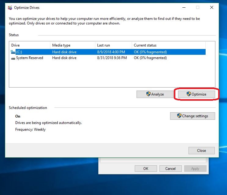The width and height of the screenshot is (227, 195).
Task: Sort list by Current status column header
Action: (x=168, y=45)
